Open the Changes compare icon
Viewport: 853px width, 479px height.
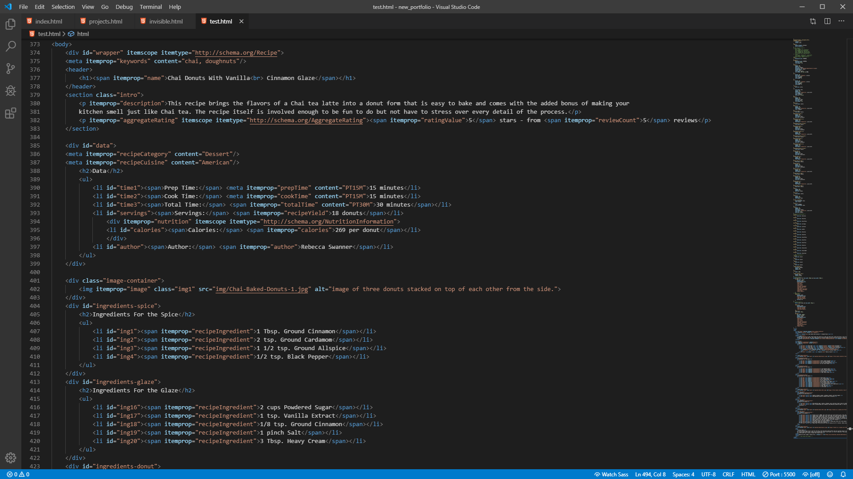(x=813, y=21)
